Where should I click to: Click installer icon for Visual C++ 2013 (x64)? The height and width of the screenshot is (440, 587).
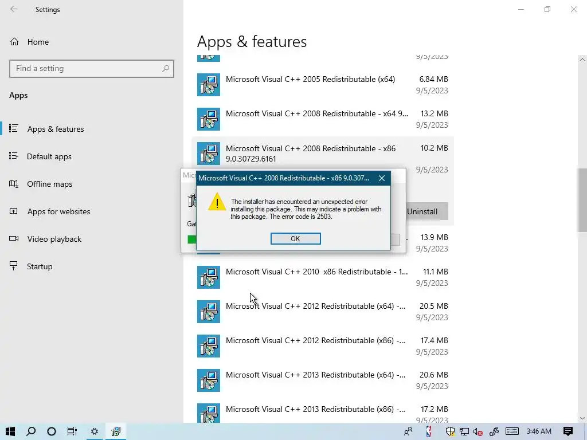(x=209, y=380)
